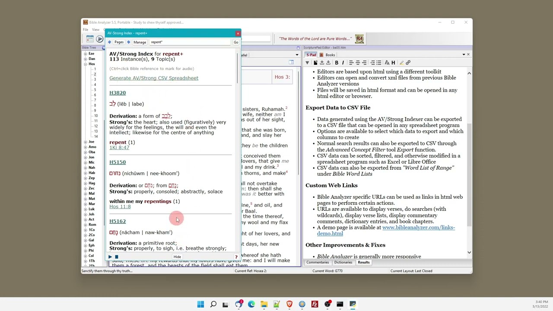Open FileZilla from the taskbar
Viewport: 553px width, 311px height.
(x=315, y=304)
